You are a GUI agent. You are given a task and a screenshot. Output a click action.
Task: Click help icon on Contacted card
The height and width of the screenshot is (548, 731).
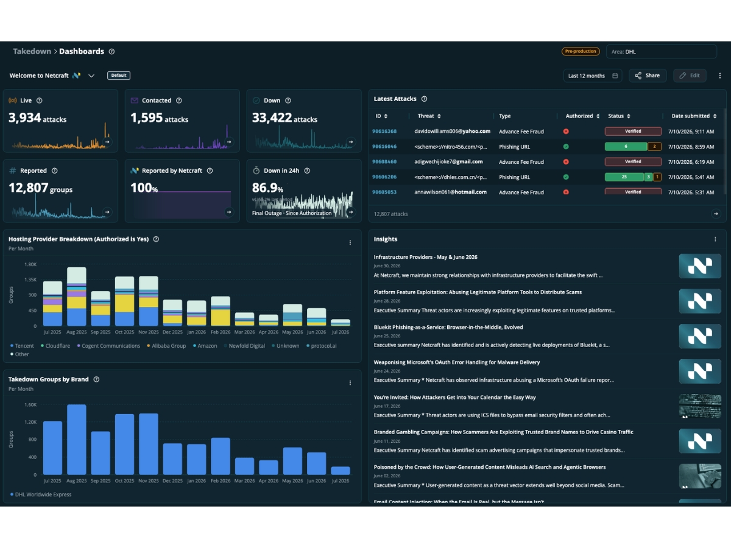pyautogui.click(x=179, y=100)
